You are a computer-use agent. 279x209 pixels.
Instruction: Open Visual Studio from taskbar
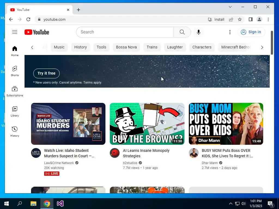pos(60,204)
